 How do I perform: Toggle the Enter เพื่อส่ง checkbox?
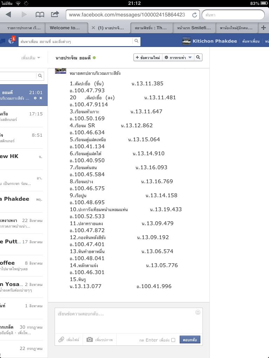(173, 340)
